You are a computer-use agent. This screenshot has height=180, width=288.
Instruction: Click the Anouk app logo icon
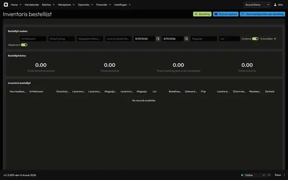[x=6, y=5]
